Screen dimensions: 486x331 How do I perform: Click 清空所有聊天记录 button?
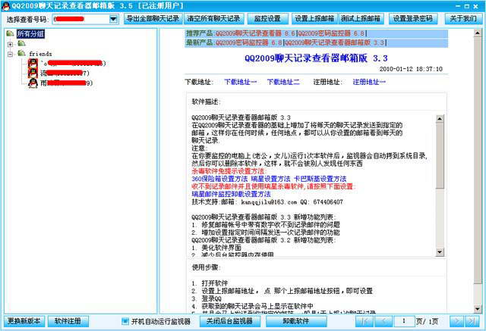tap(214, 19)
